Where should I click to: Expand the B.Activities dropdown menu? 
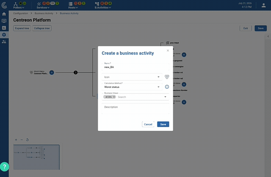point(102,8)
